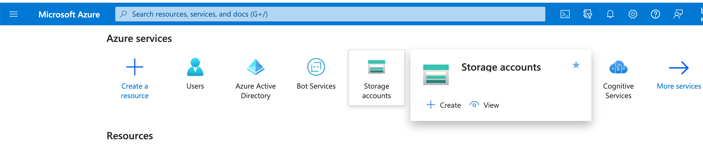Click the Cognitive Services label

(619, 91)
